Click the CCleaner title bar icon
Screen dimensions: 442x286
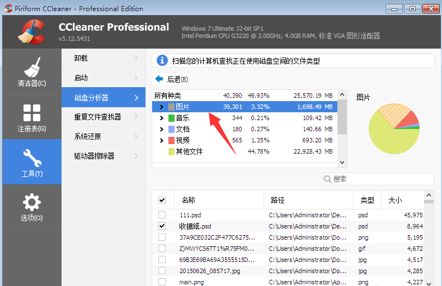[8, 8]
